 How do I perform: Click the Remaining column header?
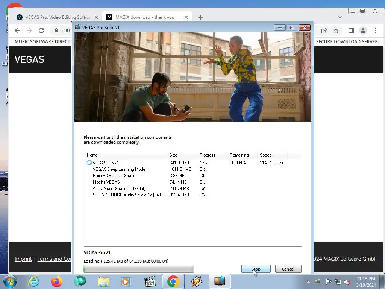[242, 155]
